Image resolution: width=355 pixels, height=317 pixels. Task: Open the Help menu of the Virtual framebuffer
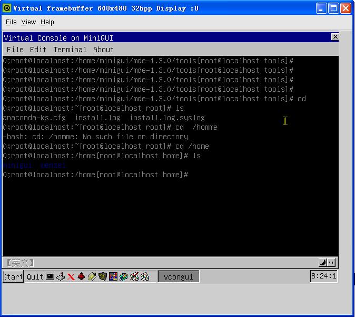(x=47, y=22)
